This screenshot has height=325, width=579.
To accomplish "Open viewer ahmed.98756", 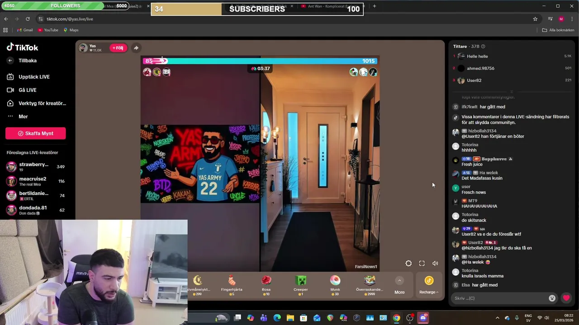I will (x=513, y=68).
